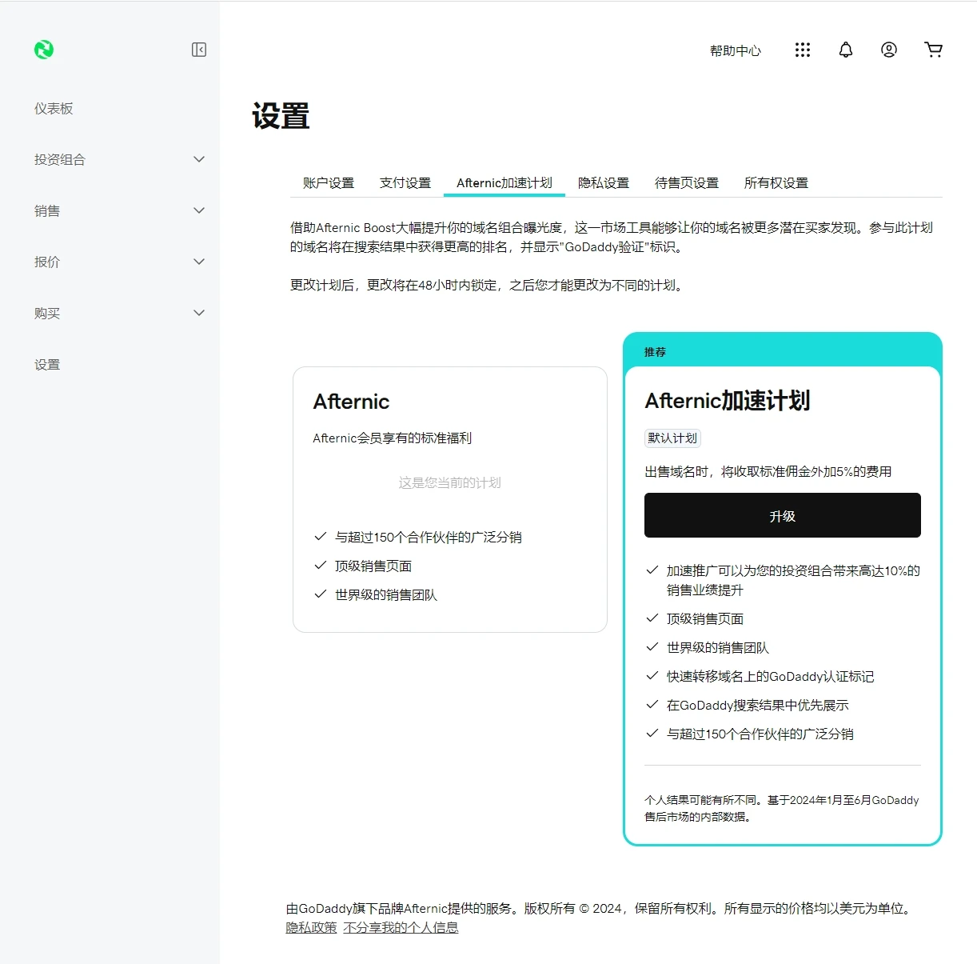Open 帮助中心 help center link
The width and height of the screenshot is (977, 964).
pos(736,50)
